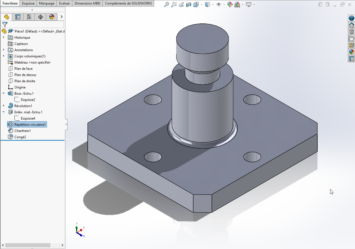
Task: Open the Design Library in task pane
Action: 351,32
